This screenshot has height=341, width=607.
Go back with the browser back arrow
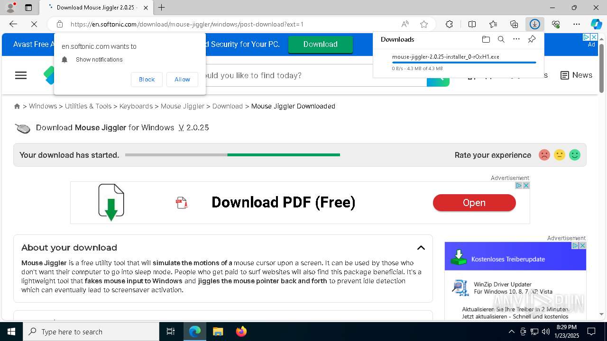click(x=13, y=24)
